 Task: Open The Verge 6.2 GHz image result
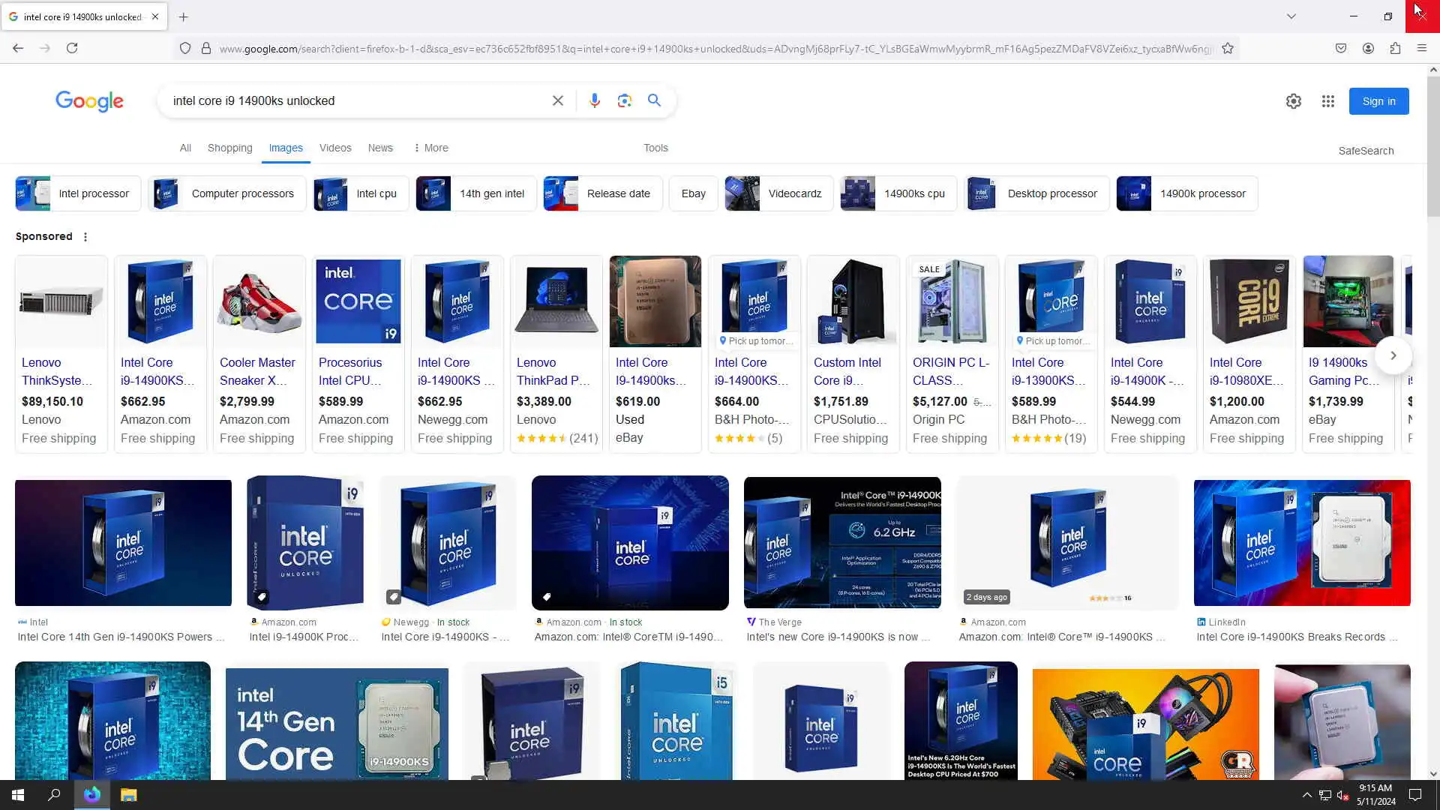(x=841, y=542)
